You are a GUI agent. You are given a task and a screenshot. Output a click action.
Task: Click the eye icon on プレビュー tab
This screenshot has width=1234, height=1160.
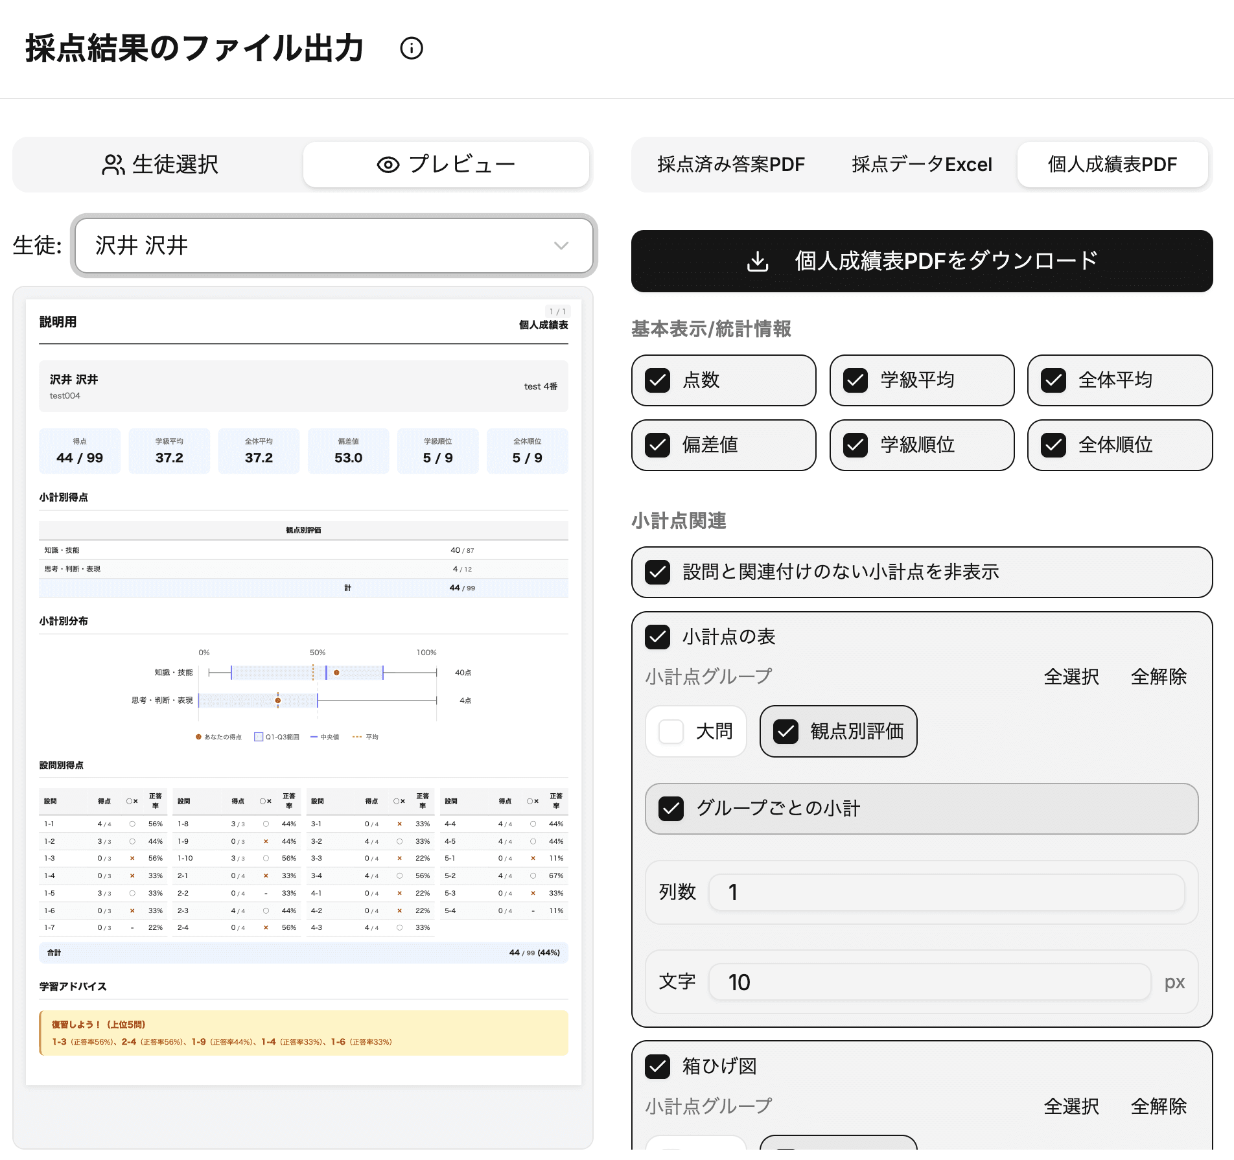(387, 165)
